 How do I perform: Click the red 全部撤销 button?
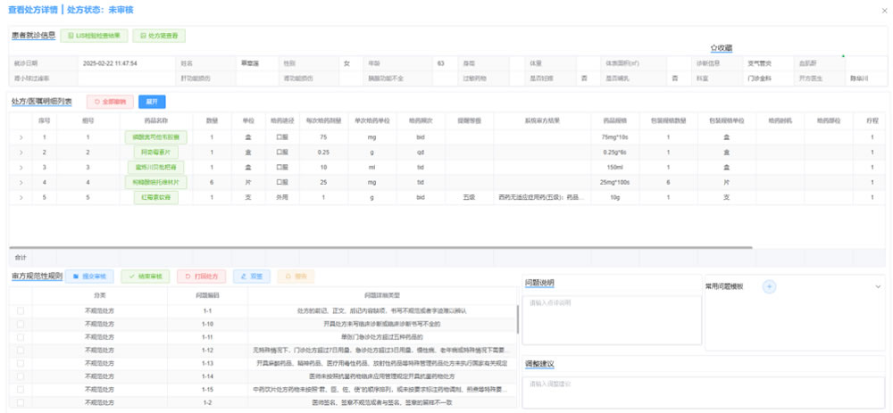tap(110, 102)
